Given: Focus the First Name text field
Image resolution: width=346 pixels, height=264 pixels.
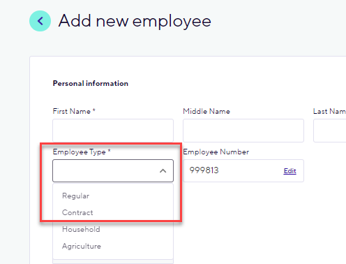Looking at the screenshot, I should click(113, 131).
